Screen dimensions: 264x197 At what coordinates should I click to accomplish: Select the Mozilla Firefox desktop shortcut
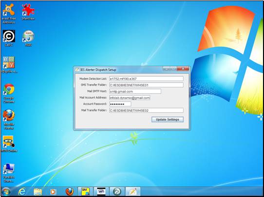(x=9, y=119)
